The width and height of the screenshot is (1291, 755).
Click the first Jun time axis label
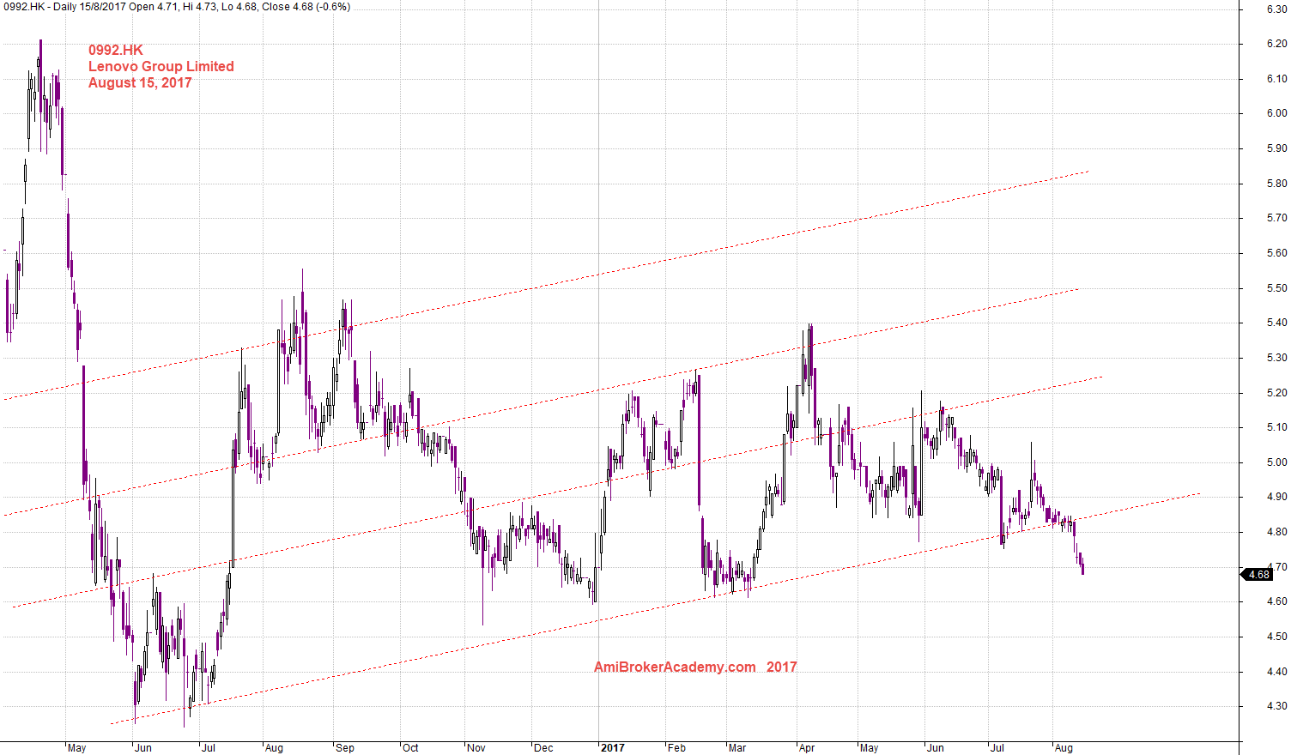142,748
